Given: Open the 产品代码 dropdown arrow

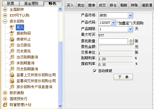Looking at the screenshot, I should [113, 23].
